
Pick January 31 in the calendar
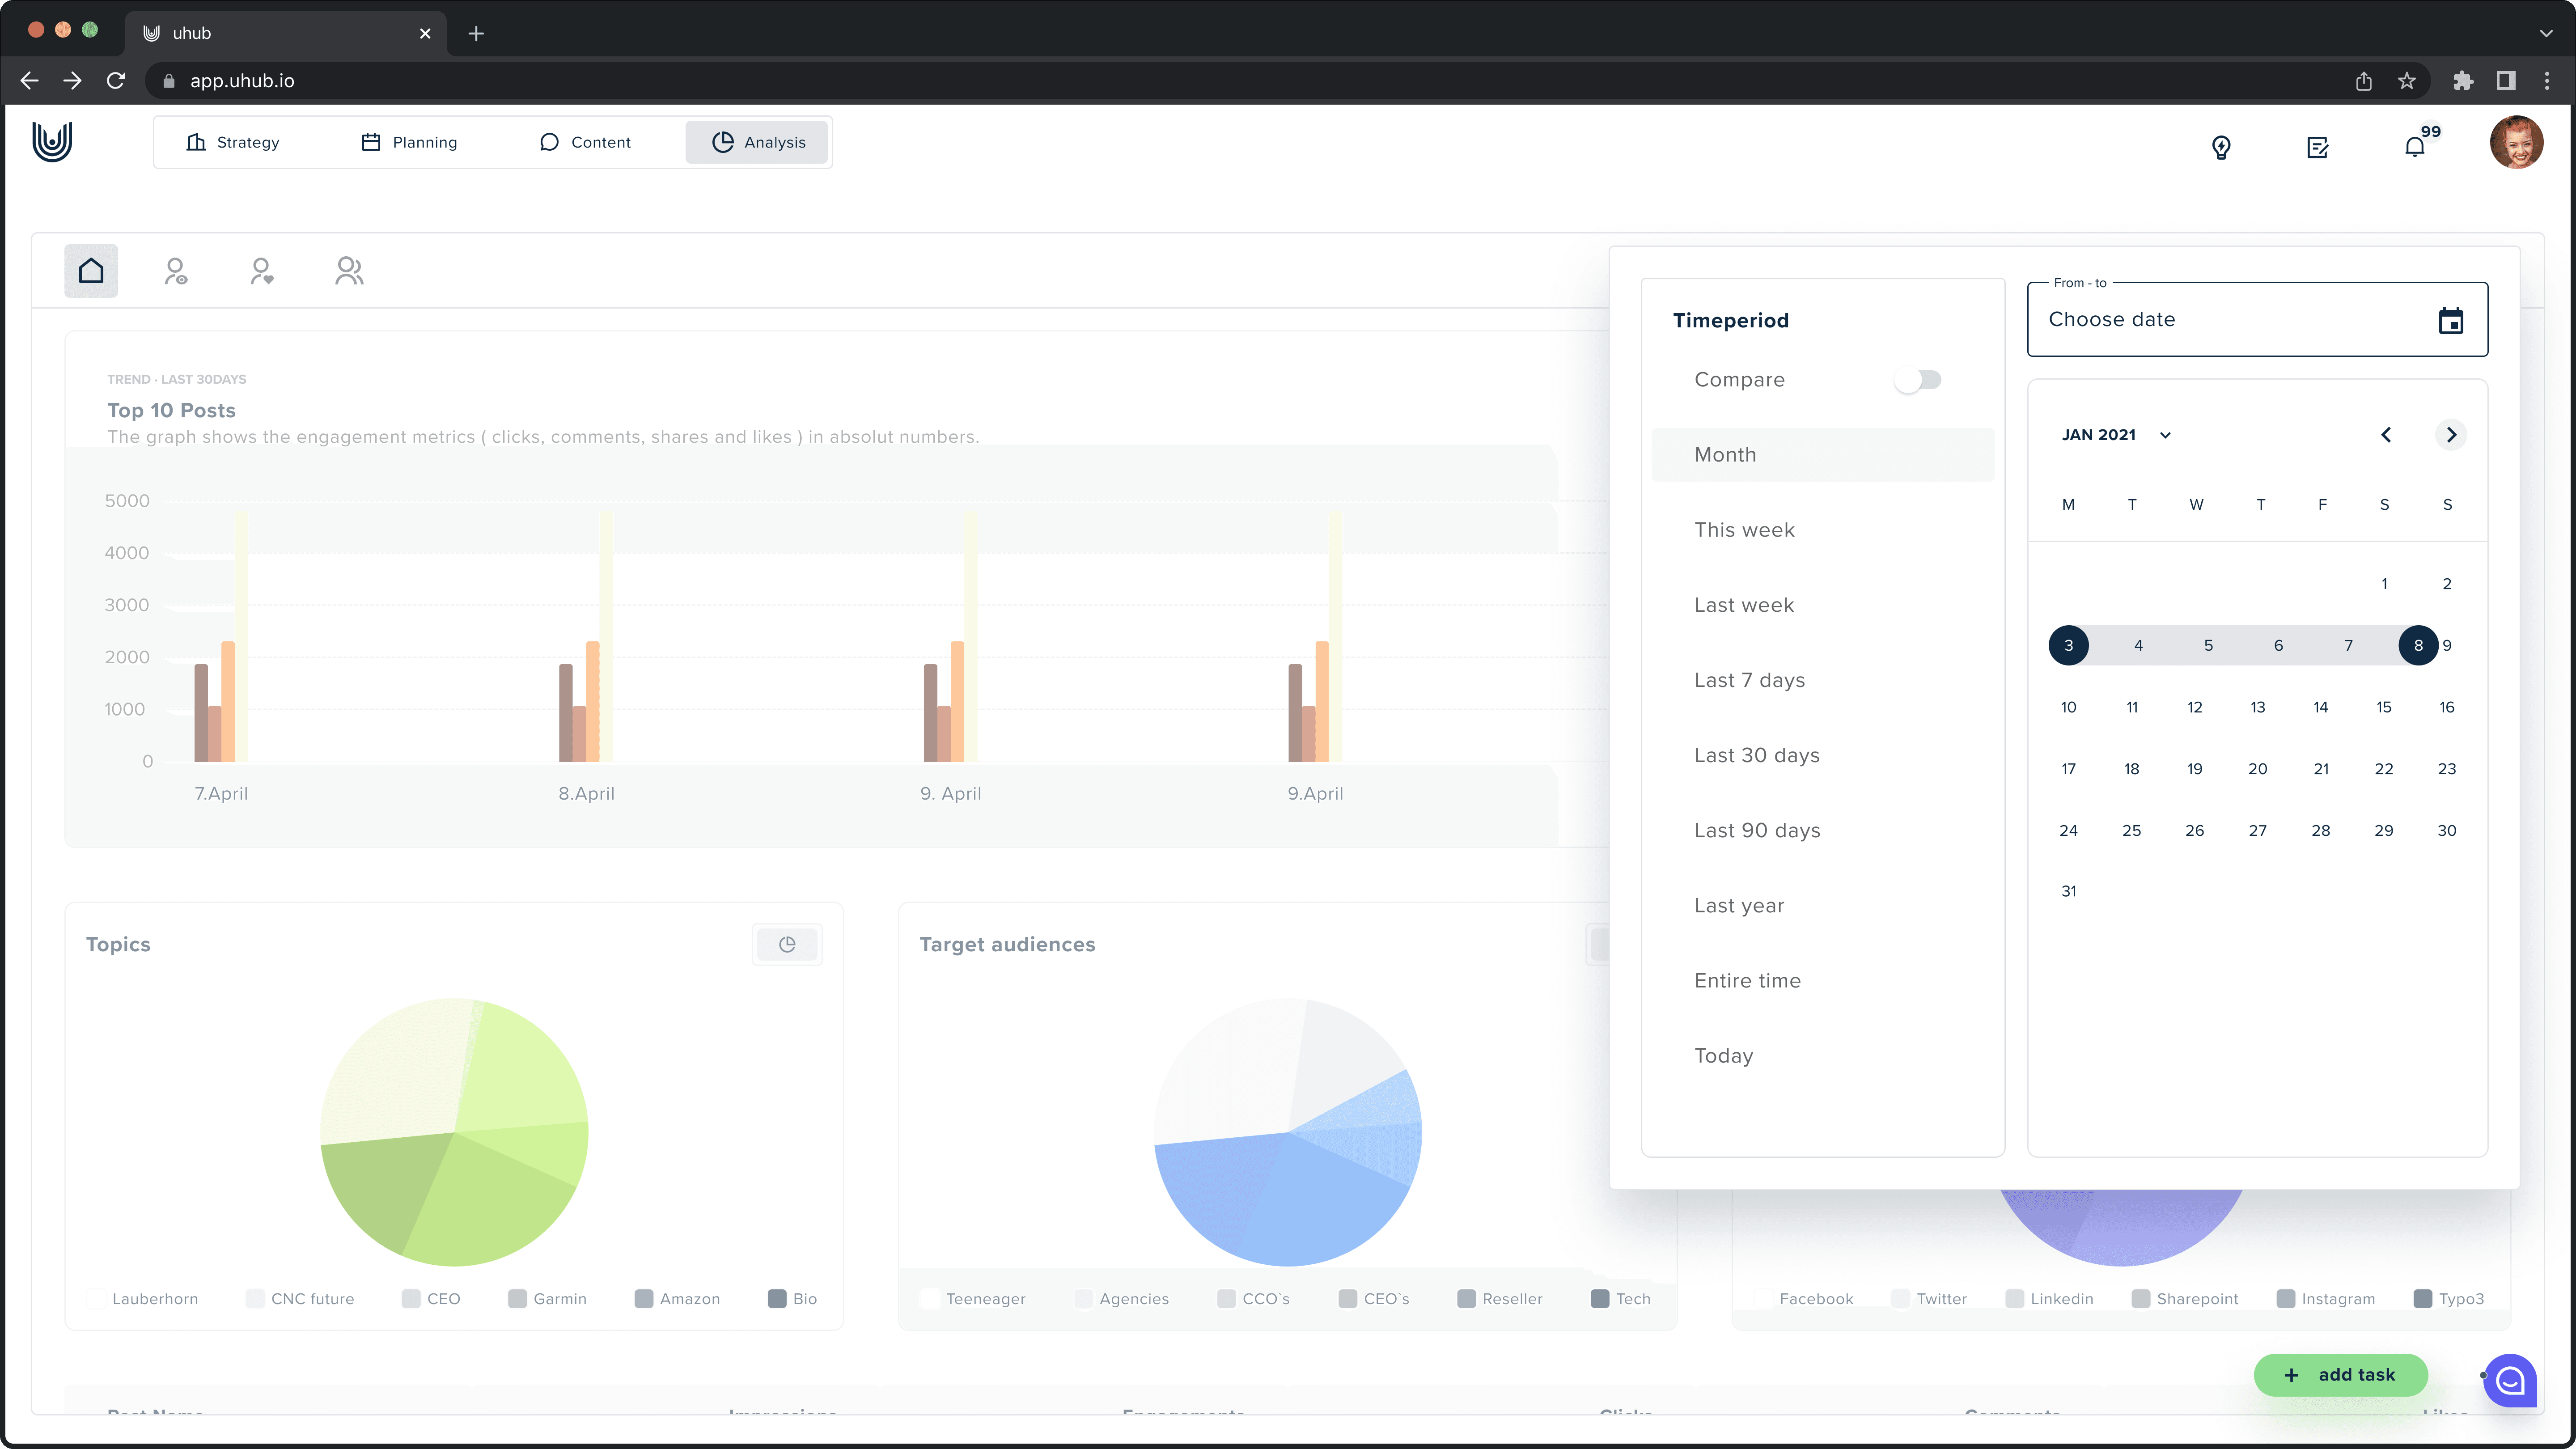coord(2069,891)
